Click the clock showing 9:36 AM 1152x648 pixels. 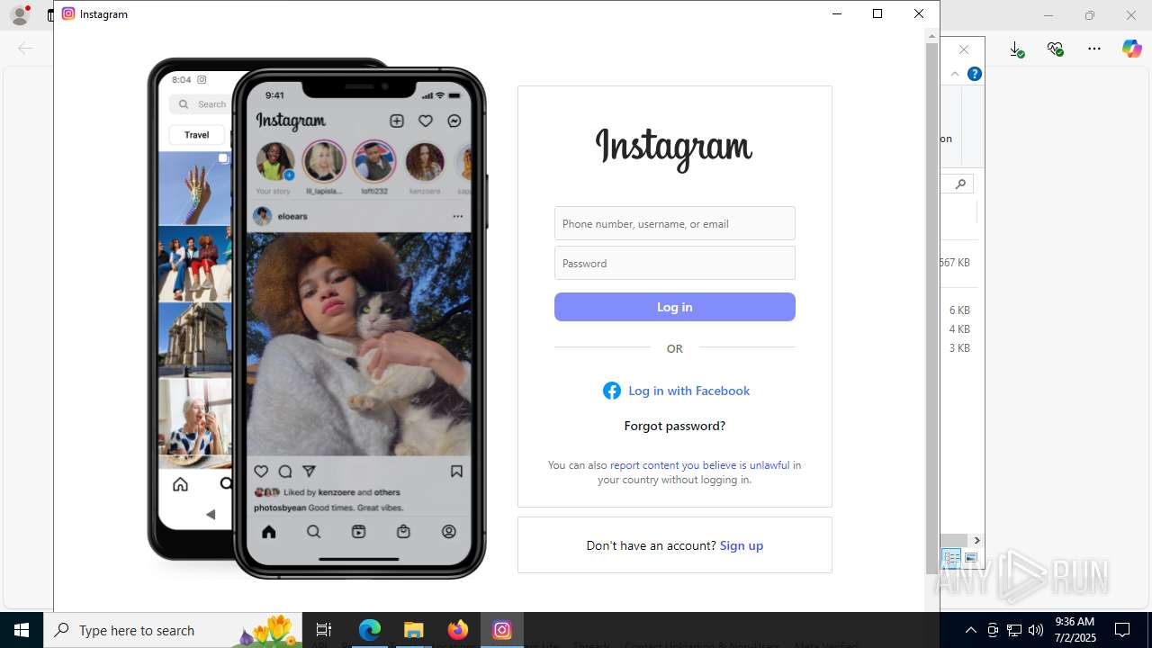[x=1075, y=622]
